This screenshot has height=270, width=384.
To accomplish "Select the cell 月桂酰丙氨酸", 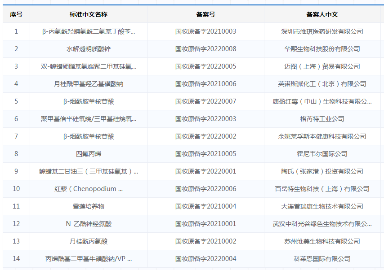I will coord(89,241).
